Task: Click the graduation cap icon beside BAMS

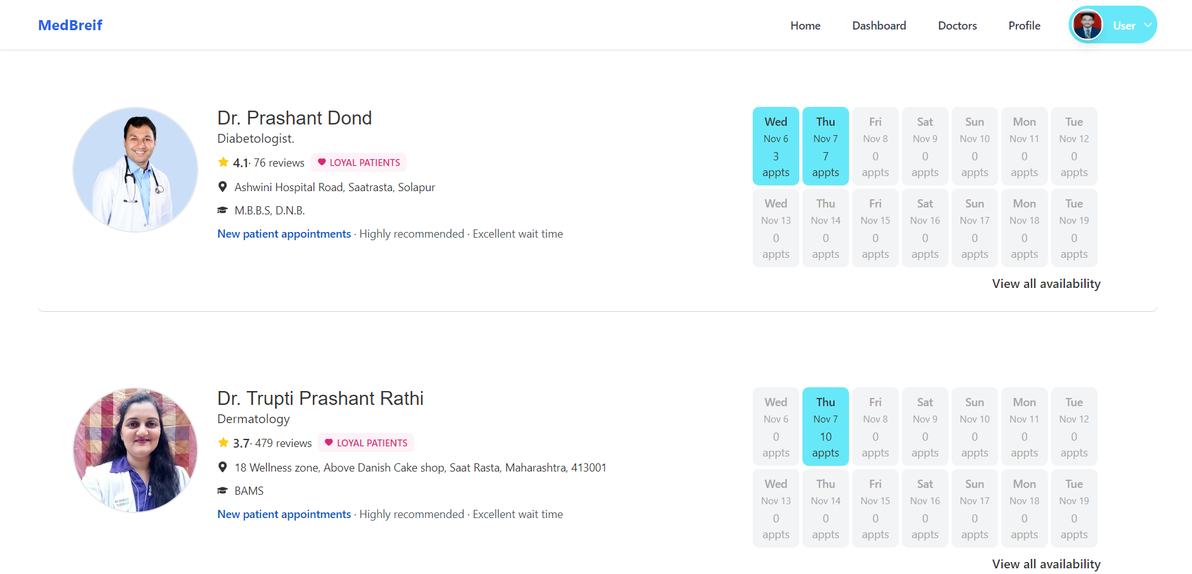Action: click(222, 490)
